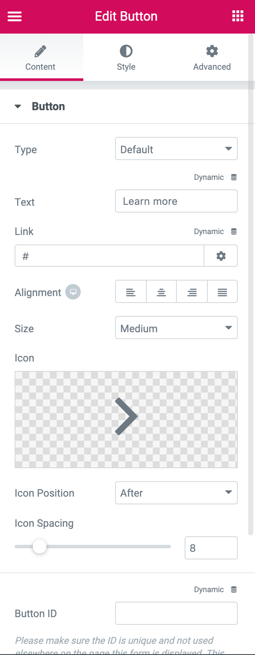
Task: Click the Dynamic link above the Link field
Action: (209, 231)
